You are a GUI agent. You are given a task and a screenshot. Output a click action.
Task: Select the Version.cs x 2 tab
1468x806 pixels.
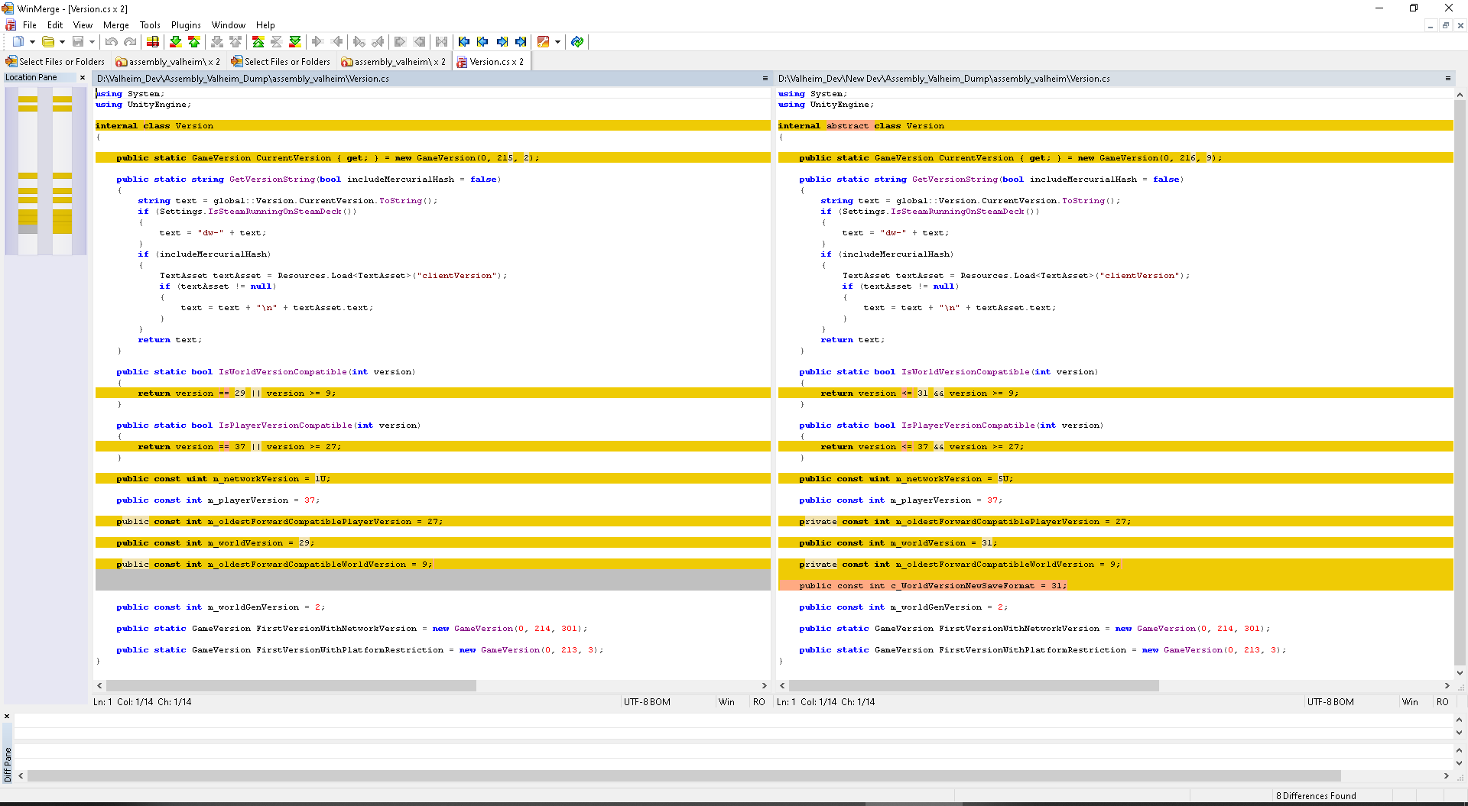tap(491, 61)
